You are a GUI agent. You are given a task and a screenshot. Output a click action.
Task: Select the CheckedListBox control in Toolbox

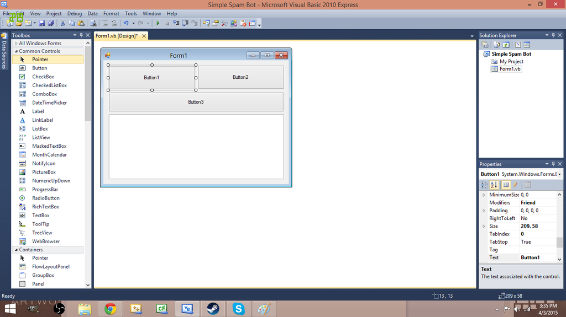pyautogui.click(x=48, y=85)
